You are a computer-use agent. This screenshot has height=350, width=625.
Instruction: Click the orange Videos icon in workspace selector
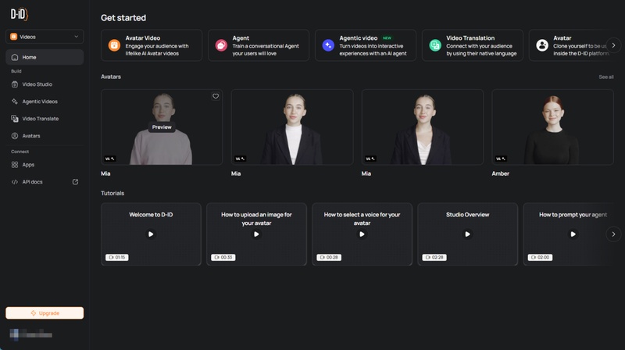pos(13,37)
